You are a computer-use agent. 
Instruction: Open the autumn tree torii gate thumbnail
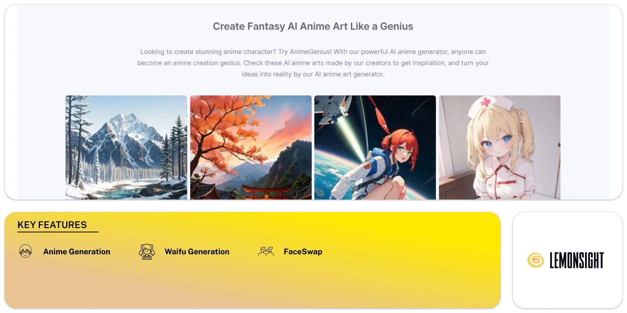pos(251,148)
